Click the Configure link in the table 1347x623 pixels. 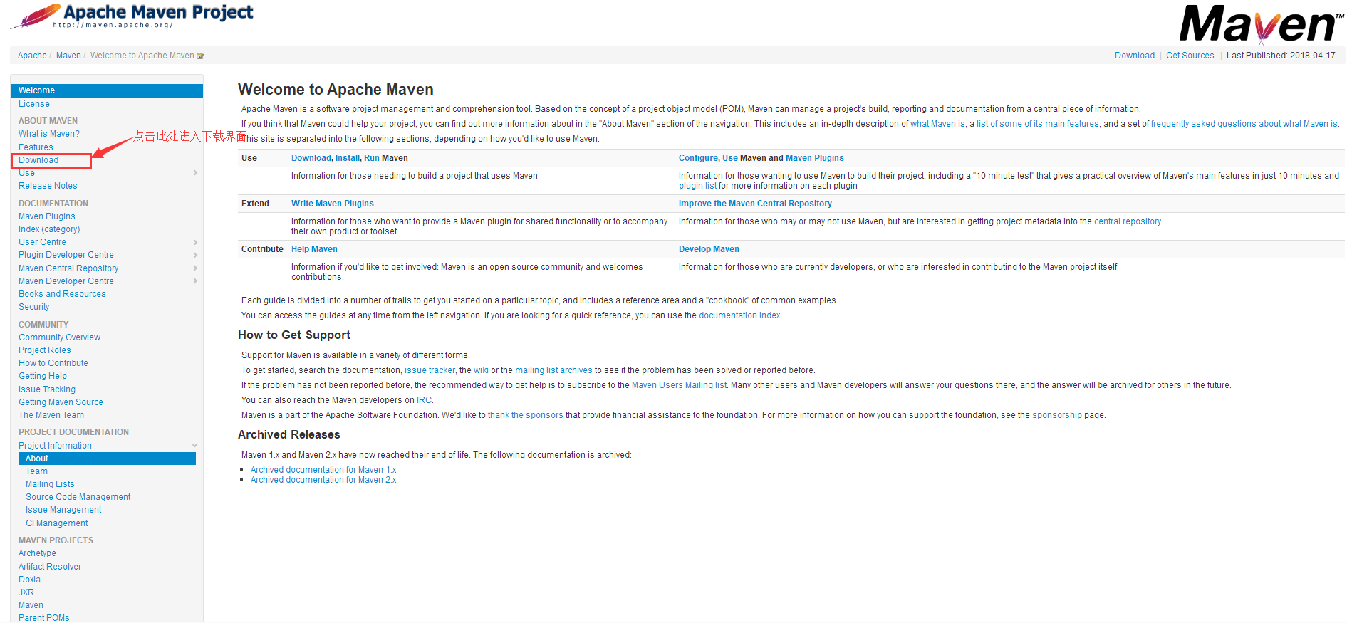click(698, 158)
